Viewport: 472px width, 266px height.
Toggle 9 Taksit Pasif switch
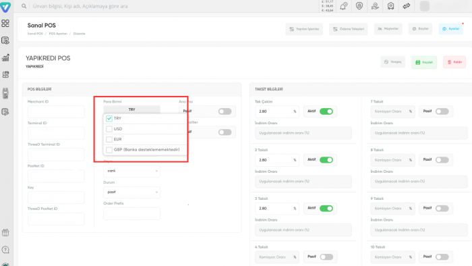[x=442, y=209]
